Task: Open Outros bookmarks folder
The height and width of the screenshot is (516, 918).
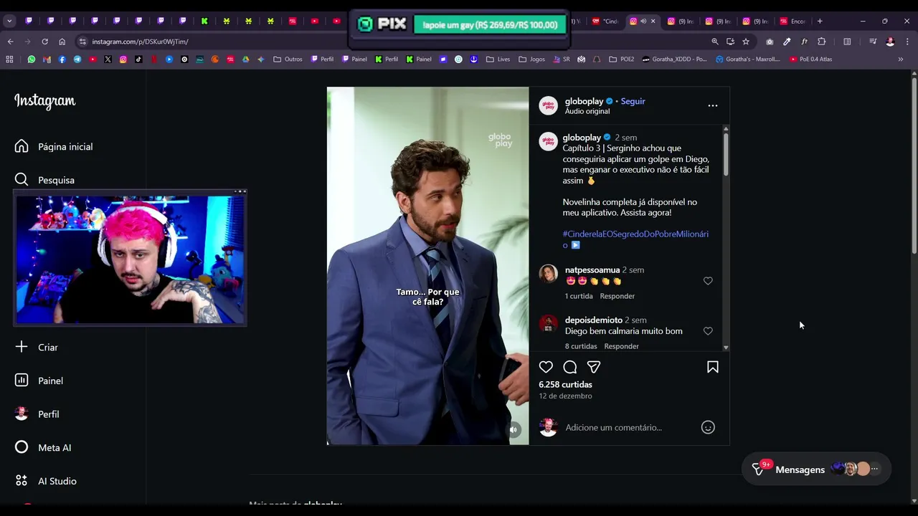Action: (x=288, y=59)
